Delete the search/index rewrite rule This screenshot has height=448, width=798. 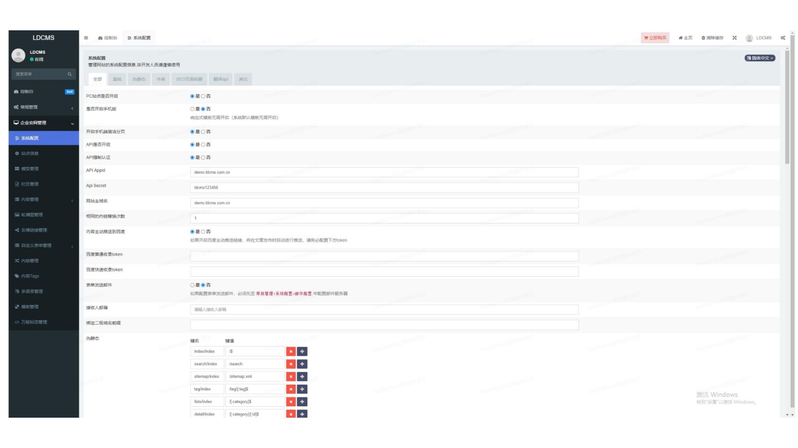coord(291,364)
